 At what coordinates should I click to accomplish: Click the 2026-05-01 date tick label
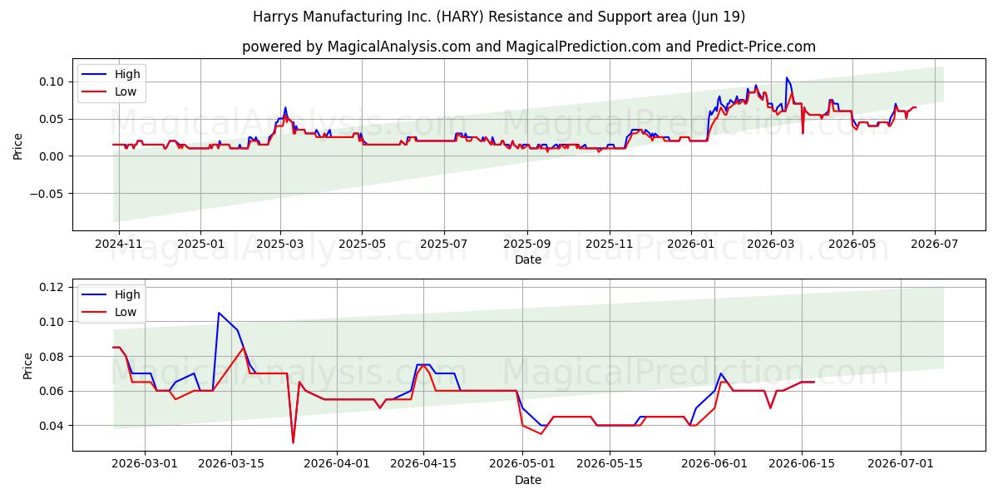point(522,464)
